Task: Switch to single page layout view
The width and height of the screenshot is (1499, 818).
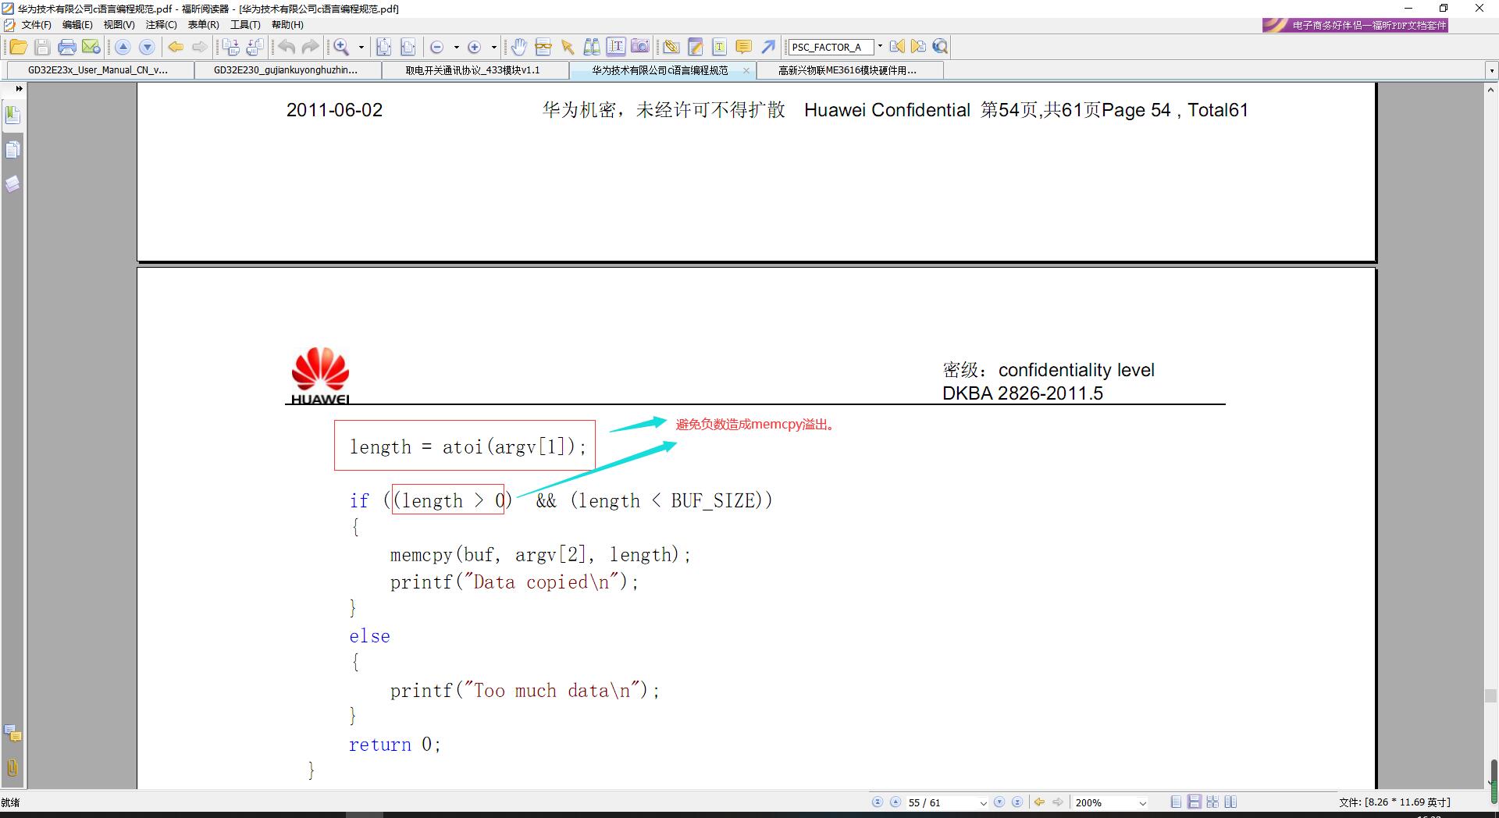Action: coord(1176,802)
